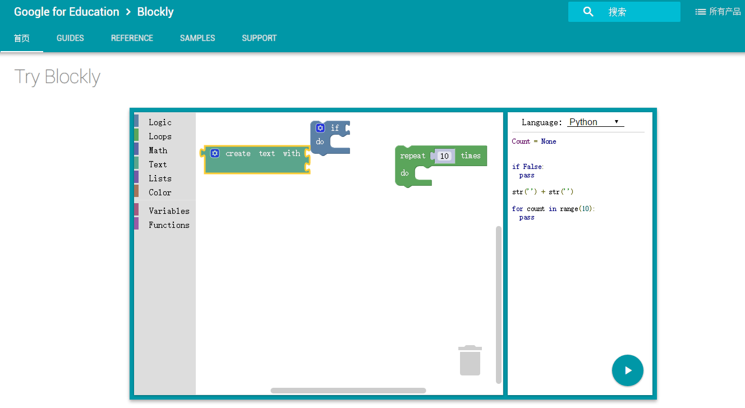This screenshot has width=745, height=408.
Task: Click the Google for Education link
Action: [66, 12]
